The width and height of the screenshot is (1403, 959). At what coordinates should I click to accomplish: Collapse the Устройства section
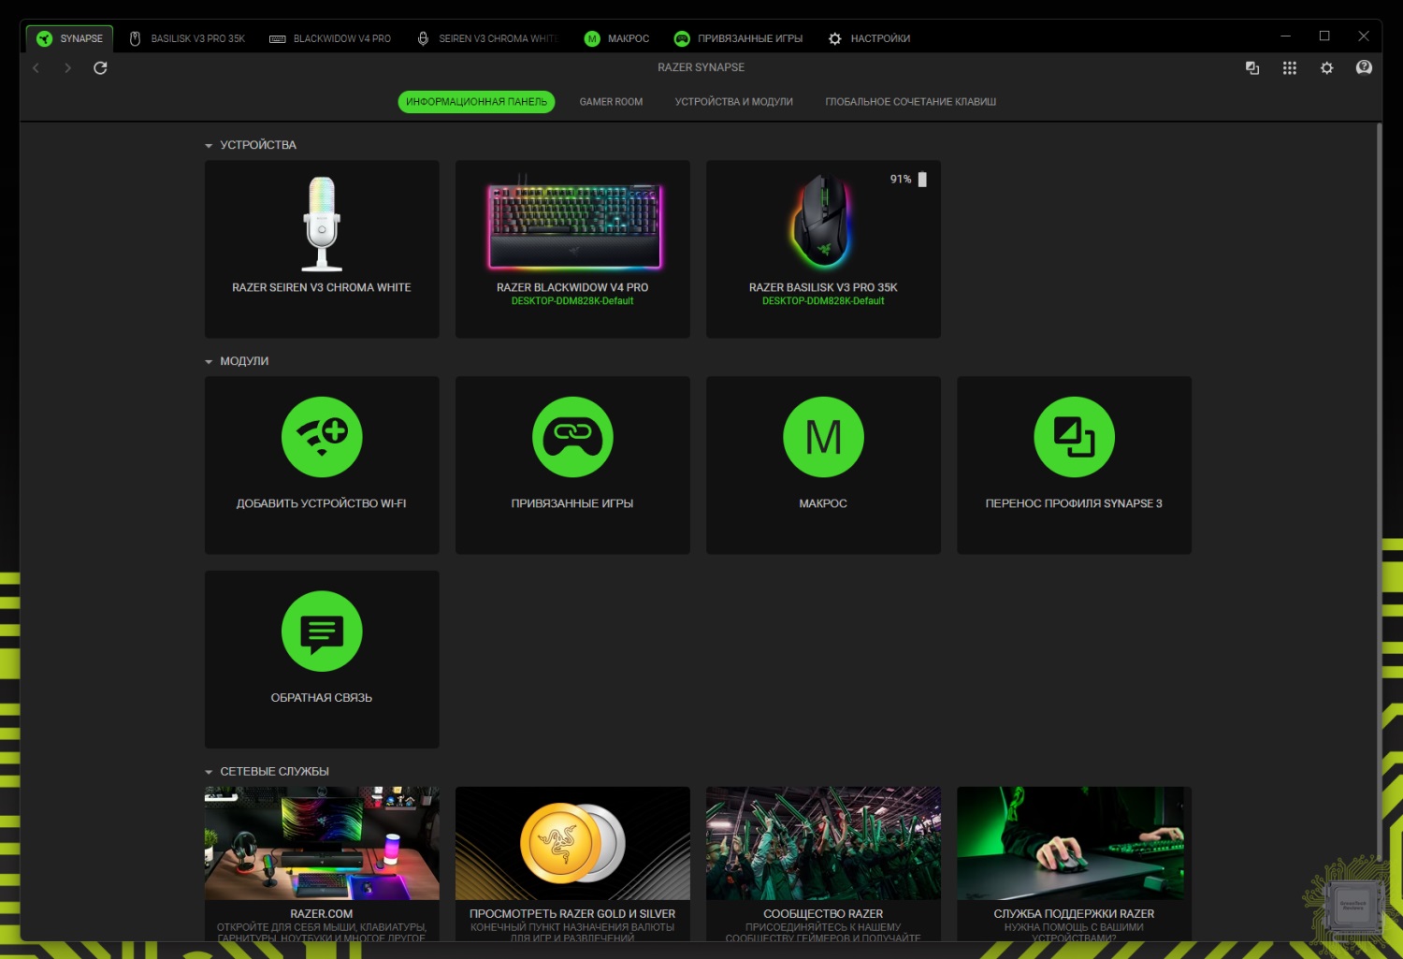[209, 146]
